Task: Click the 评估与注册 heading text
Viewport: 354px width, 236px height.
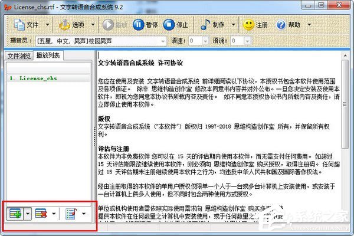Action: pyautogui.click(x=113, y=149)
